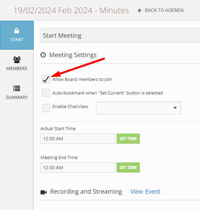Click the clock icon beside Meeting Settings
Image resolution: width=200 pixels, height=210 pixels.
click(x=43, y=55)
